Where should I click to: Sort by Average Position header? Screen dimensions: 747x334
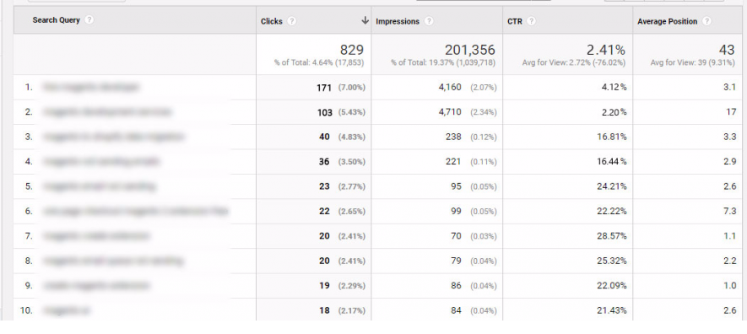(667, 21)
